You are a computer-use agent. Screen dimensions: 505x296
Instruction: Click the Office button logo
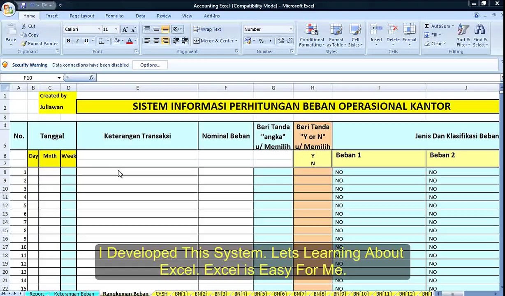coord(8,9)
